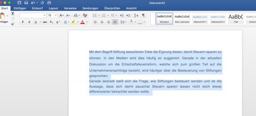256x116 pixels.
Task: Show paragraph marks with pilcrow button
Action: point(143,15)
